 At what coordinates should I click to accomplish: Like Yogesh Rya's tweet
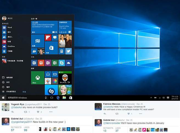pos(38,112)
